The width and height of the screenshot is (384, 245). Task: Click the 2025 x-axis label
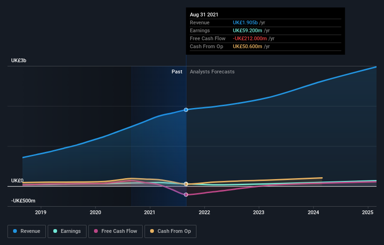tap(368, 212)
